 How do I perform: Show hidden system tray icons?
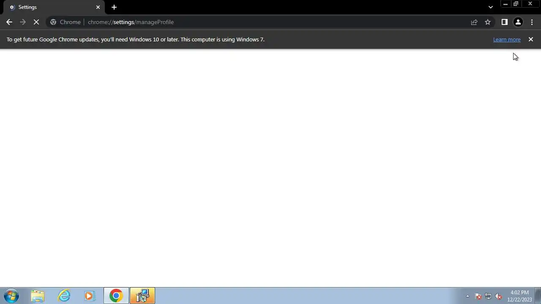click(467, 296)
